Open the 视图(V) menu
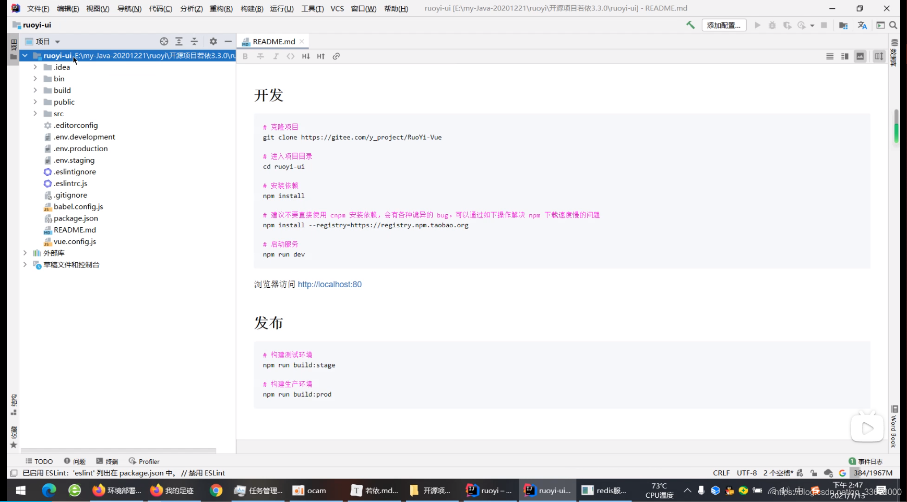This screenshot has height=502, width=907. pos(98,8)
